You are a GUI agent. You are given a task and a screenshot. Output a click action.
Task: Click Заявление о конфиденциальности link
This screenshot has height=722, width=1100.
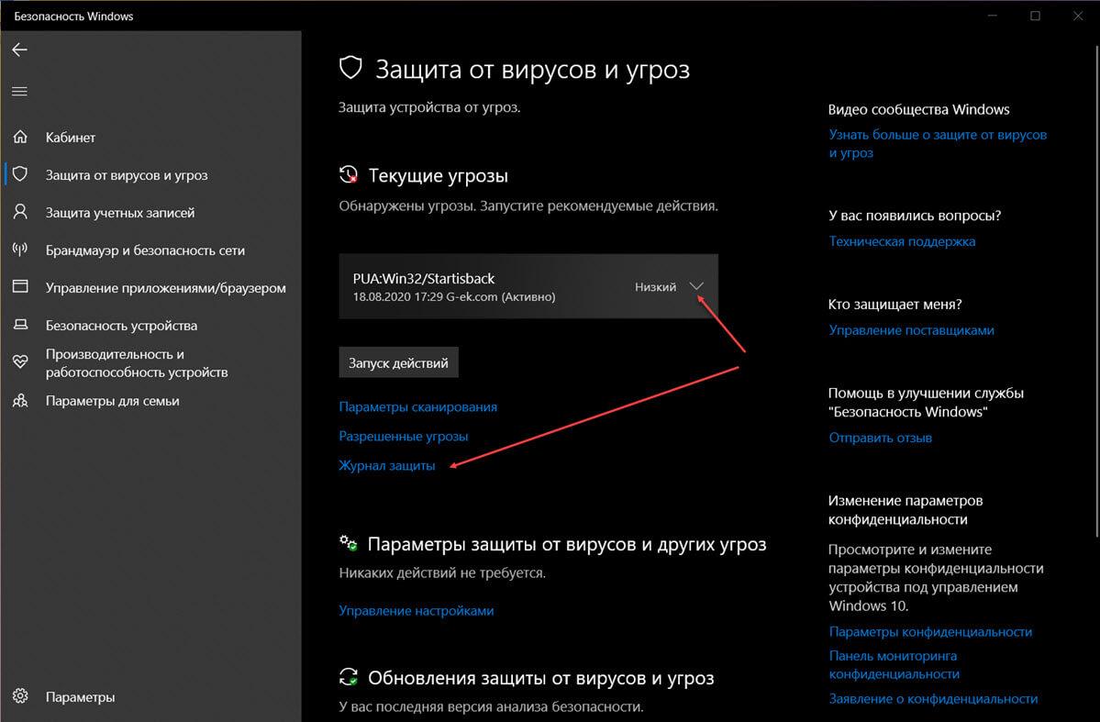933,699
